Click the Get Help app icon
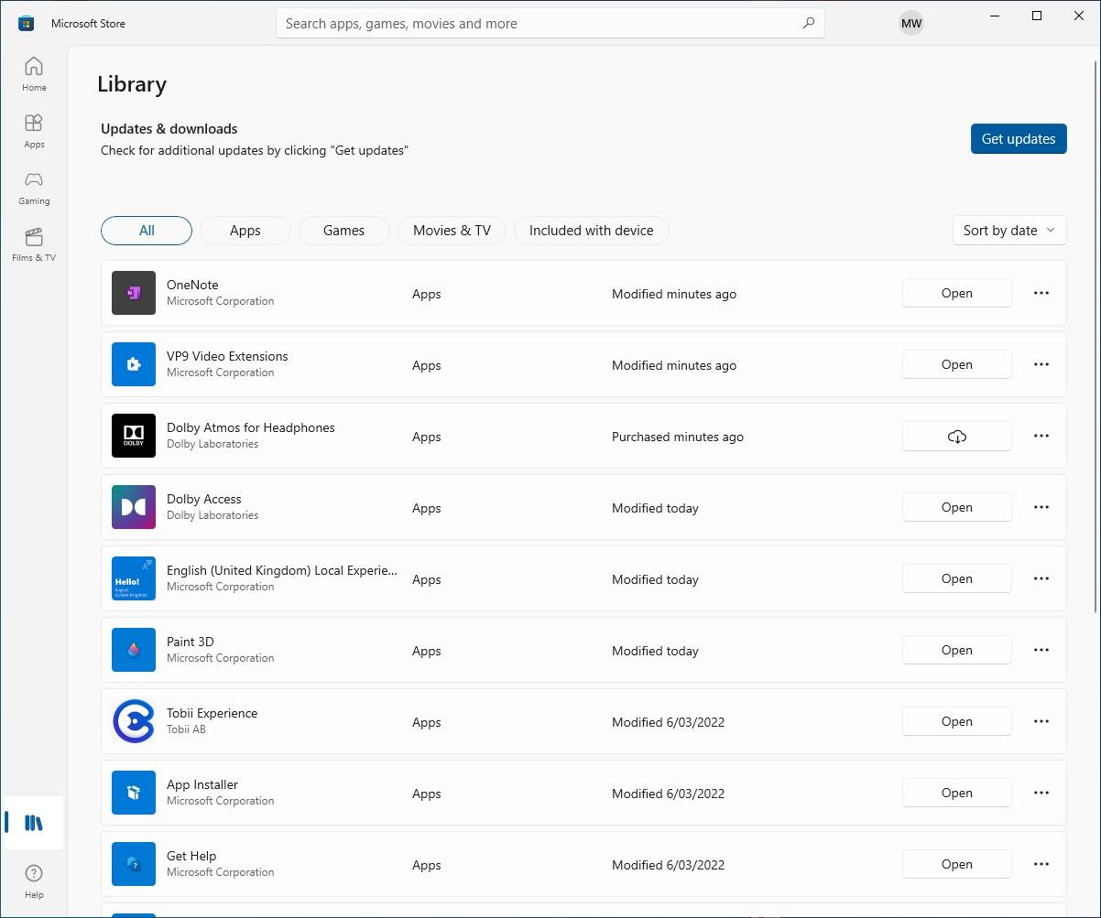 coord(134,864)
